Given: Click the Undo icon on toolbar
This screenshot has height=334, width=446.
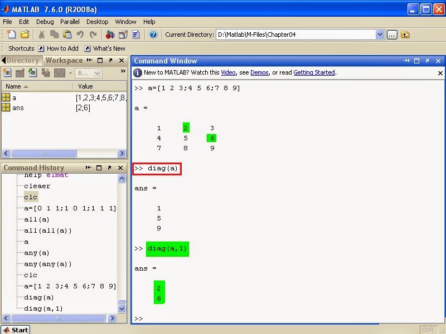Looking at the screenshot, I should point(81,35).
